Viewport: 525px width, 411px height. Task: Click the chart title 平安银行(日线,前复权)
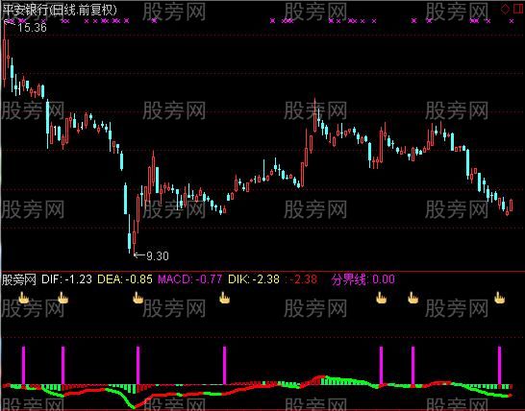tap(60, 11)
